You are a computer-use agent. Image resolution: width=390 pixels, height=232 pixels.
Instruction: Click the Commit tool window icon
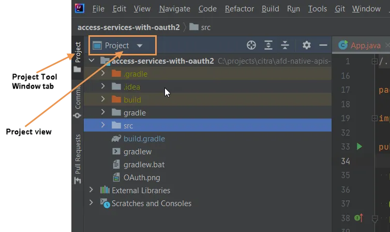pos(77,115)
